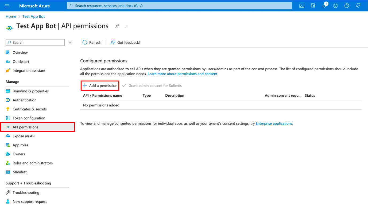Select API permissions in sidebar
This screenshot has width=368, height=210.
pos(38,127)
